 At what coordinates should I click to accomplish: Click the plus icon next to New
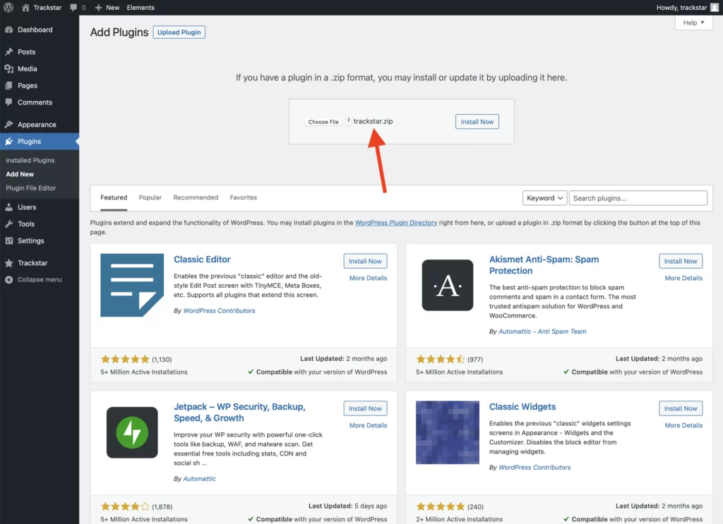[98, 7]
